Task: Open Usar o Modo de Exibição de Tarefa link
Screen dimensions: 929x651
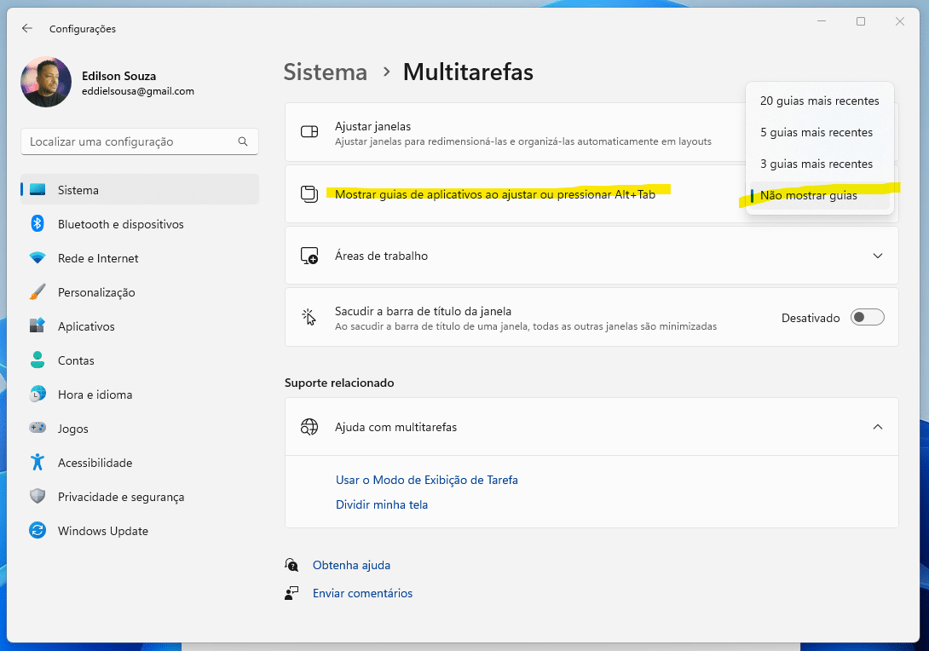Action: pyautogui.click(x=427, y=480)
